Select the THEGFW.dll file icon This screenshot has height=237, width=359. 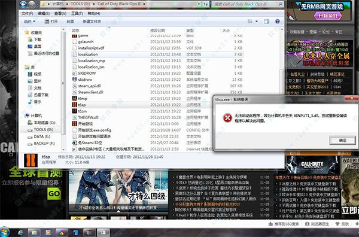(x=74, y=117)
